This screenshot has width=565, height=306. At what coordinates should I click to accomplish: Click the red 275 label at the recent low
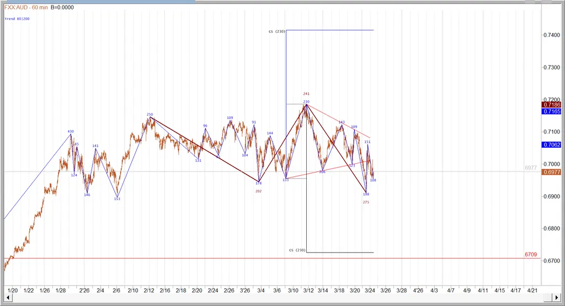pyautogui.click(x=366, y=202)
